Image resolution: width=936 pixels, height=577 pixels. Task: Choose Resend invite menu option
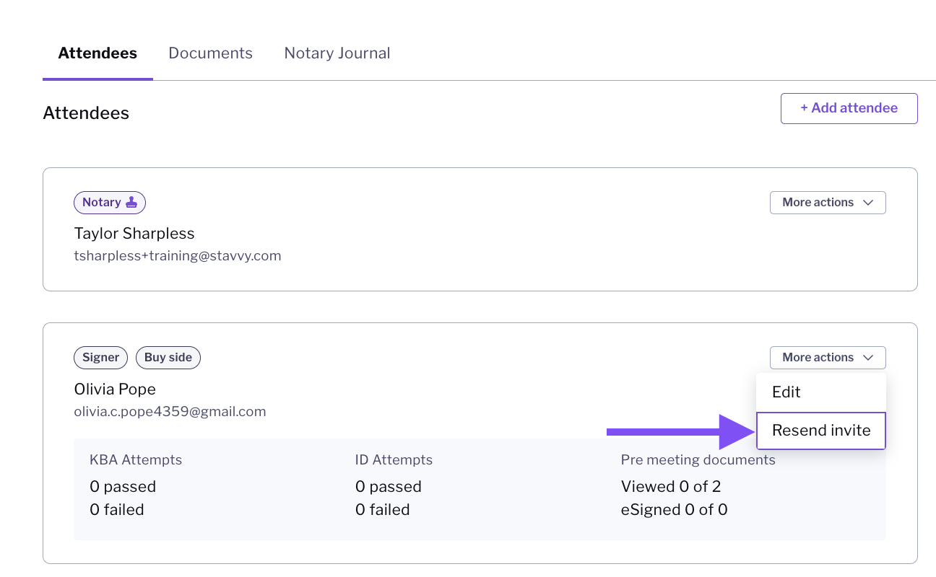(x=821, y=431)
